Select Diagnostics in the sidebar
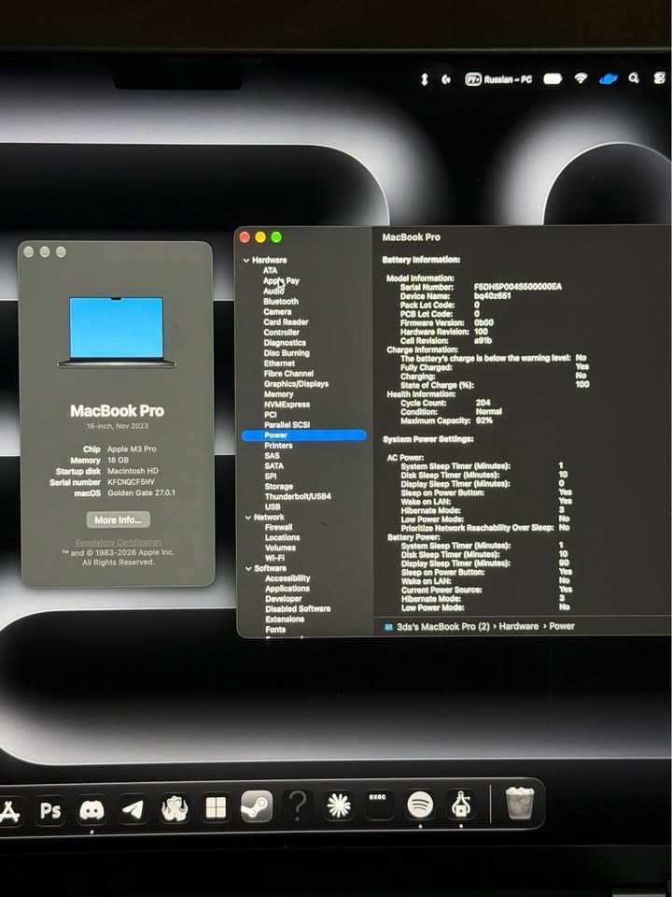672x897 pixels. point(285,343)
